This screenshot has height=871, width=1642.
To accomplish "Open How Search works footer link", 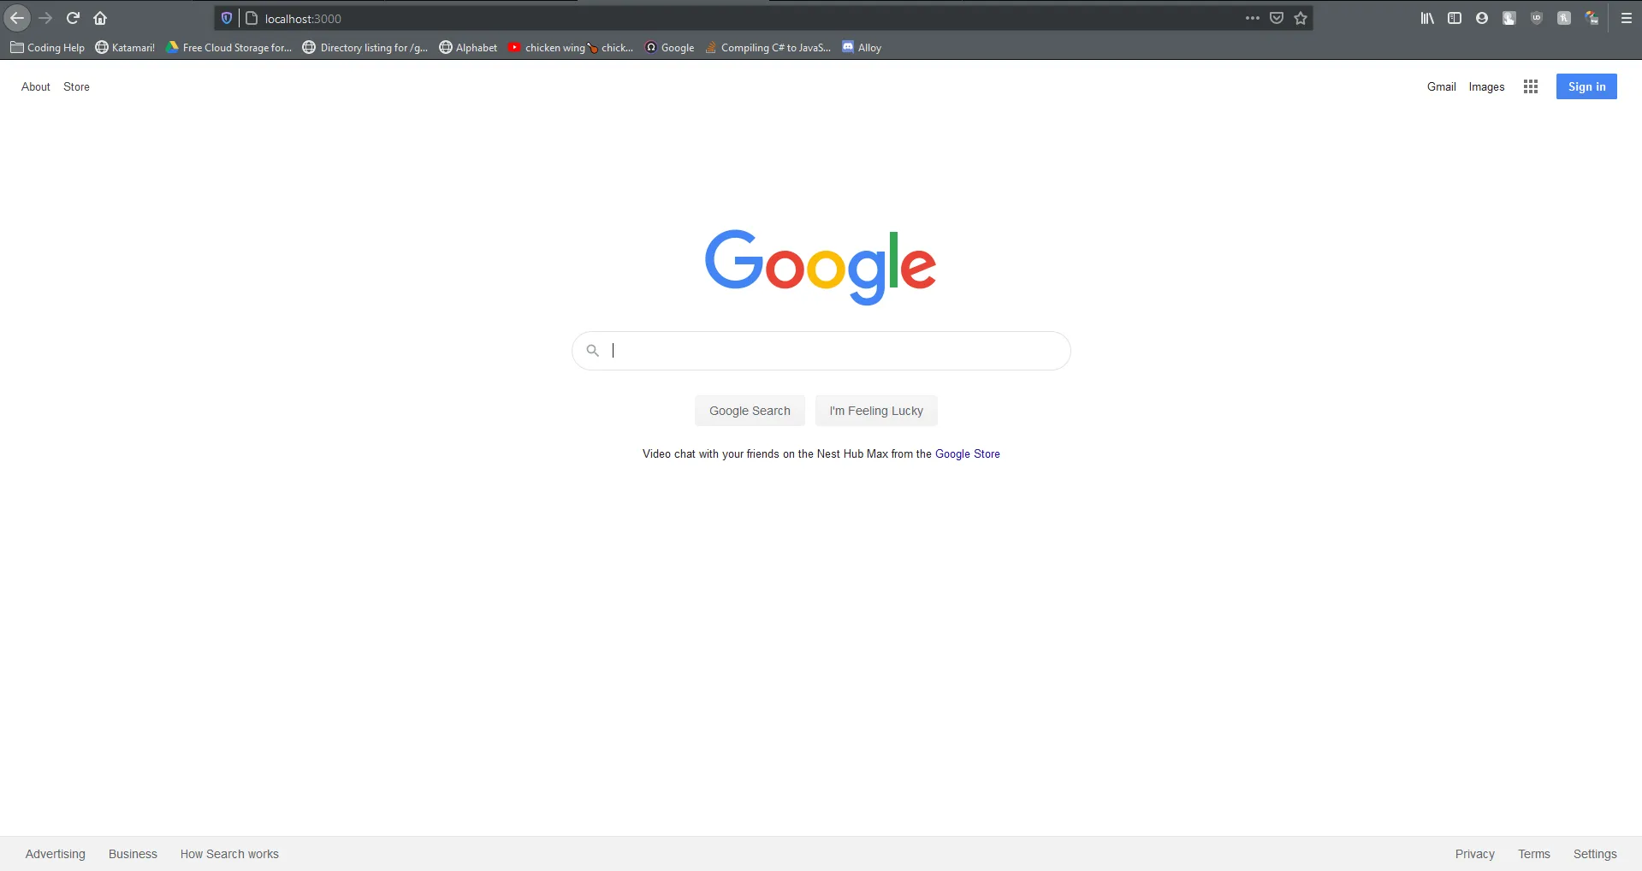I will click(x=229, y=854).
